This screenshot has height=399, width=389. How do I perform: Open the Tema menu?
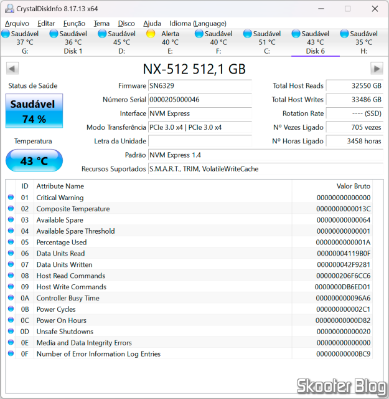pos(101,24)
